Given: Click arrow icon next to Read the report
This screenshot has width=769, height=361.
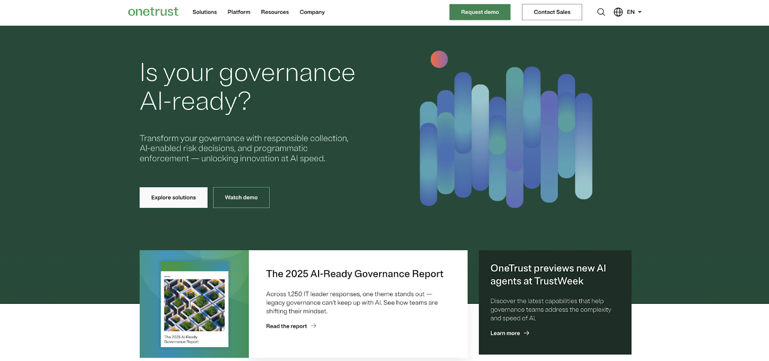Looking at the screenshot, I should (x=314, y=326).
